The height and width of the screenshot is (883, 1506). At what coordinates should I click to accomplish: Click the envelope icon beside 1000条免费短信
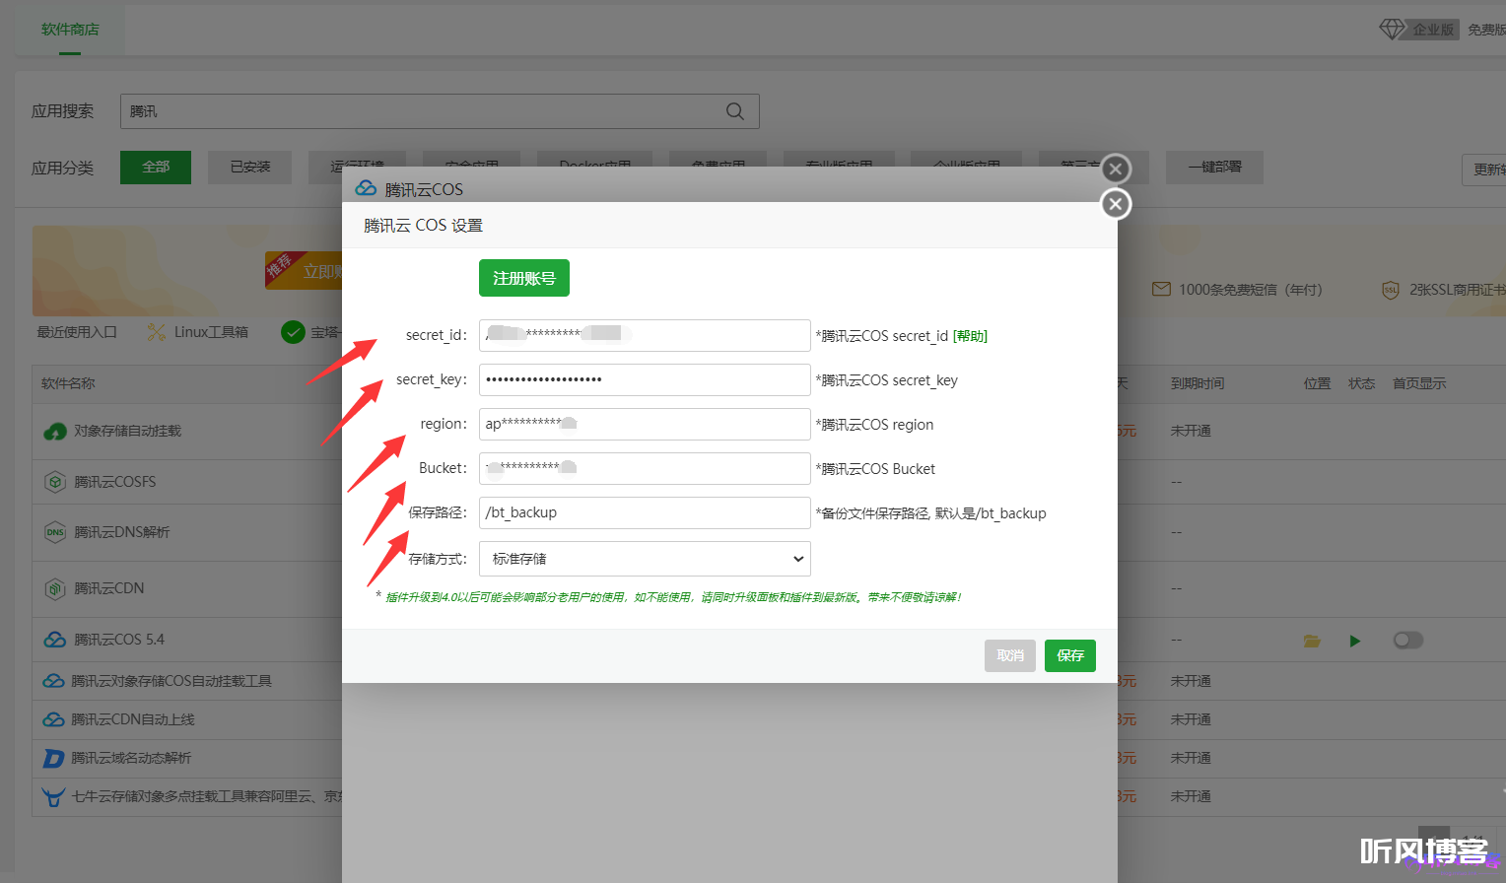pyautogui.click(x=1161, y=290)
